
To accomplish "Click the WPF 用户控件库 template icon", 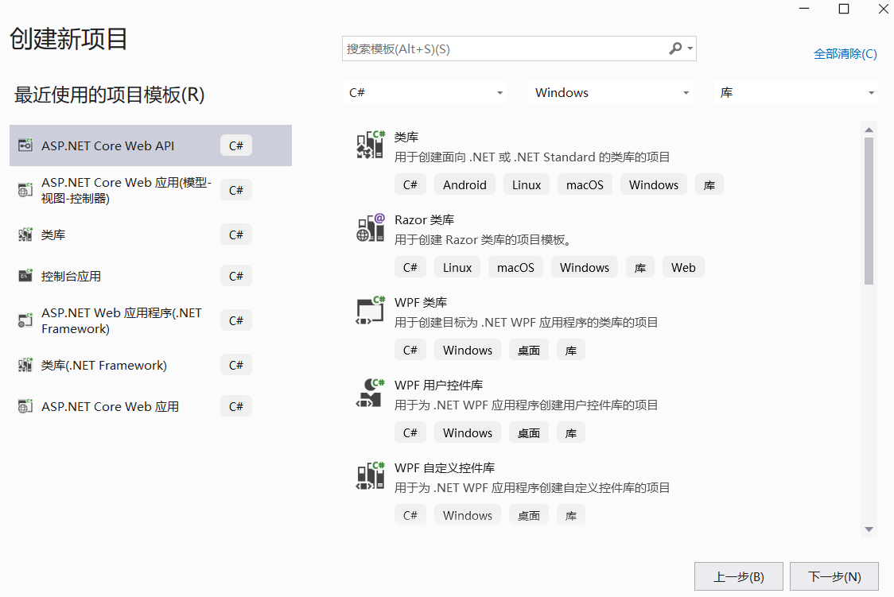I will (x=371, y=393).
